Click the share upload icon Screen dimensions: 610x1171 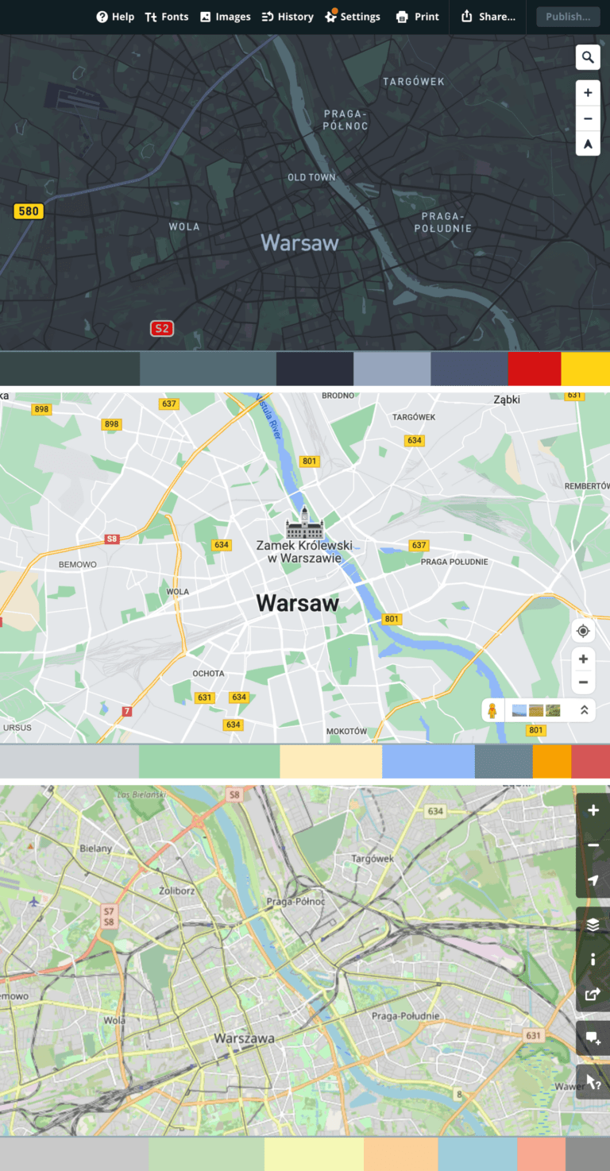click(466, 16)
